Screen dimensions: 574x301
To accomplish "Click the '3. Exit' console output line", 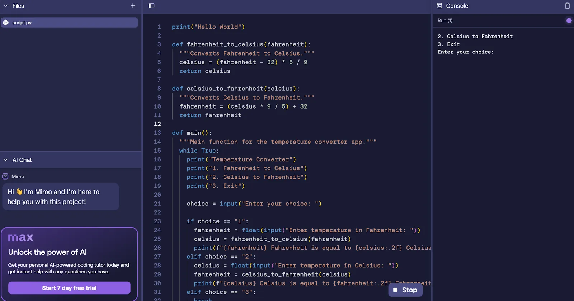I will [448, 44].
